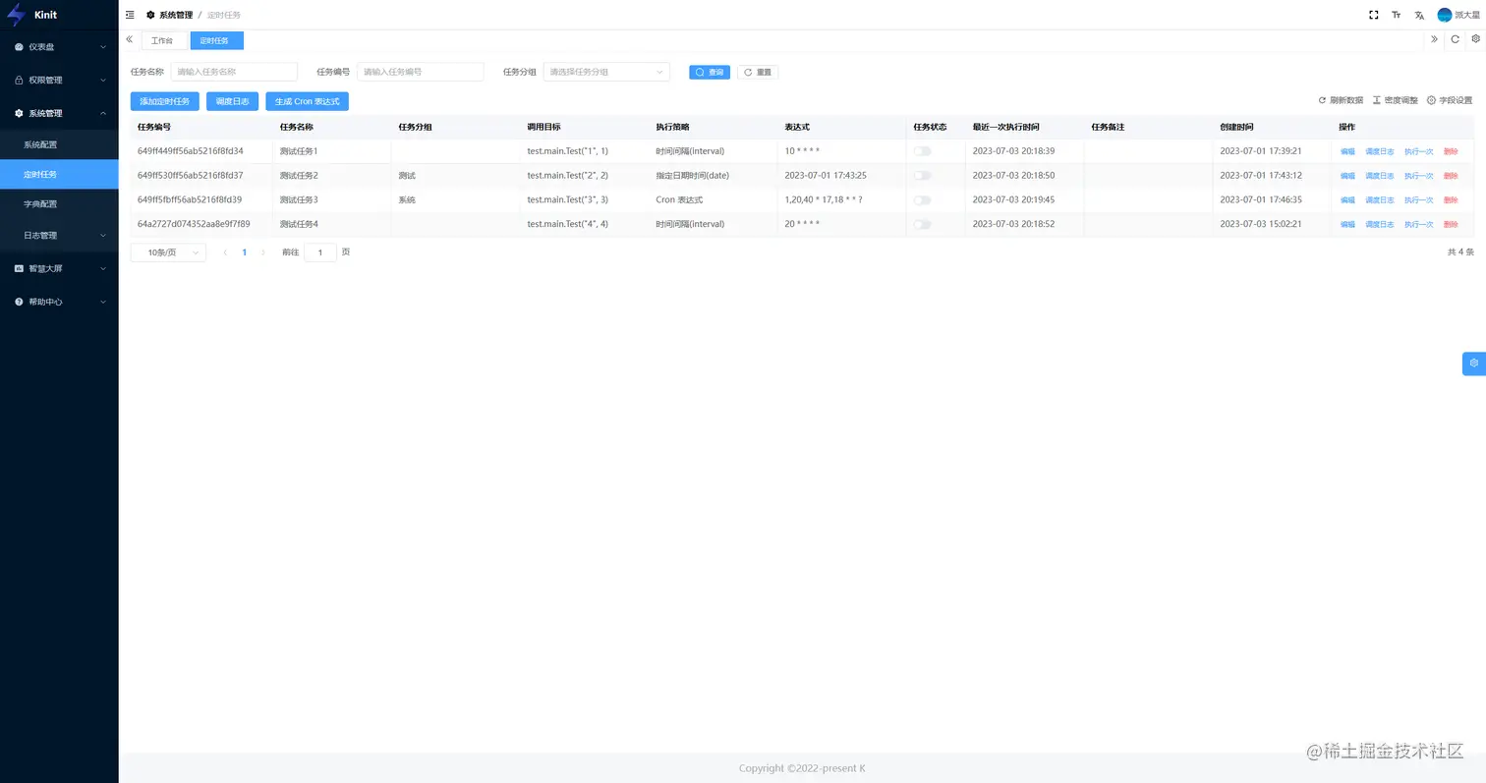1486x783 pixels.
Task: Toggle status switch for 测试任务4
Action: pos(922,224)
